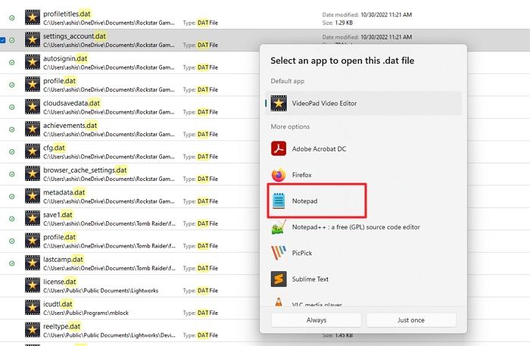
Task: Click the Sublime Text icon
Action: (x=279, y=279)
